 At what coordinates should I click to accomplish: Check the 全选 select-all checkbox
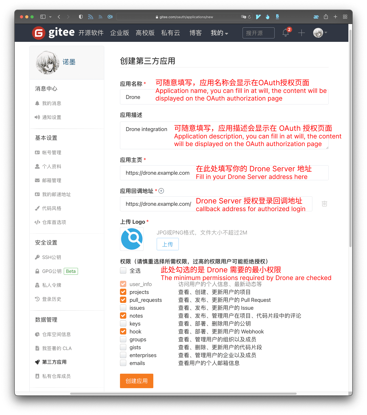coord(123,271)
